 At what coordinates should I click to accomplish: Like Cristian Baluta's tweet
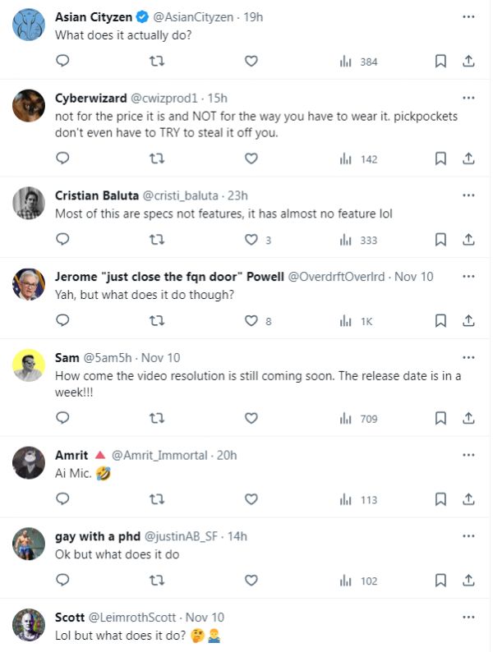[x=252, y=240]
